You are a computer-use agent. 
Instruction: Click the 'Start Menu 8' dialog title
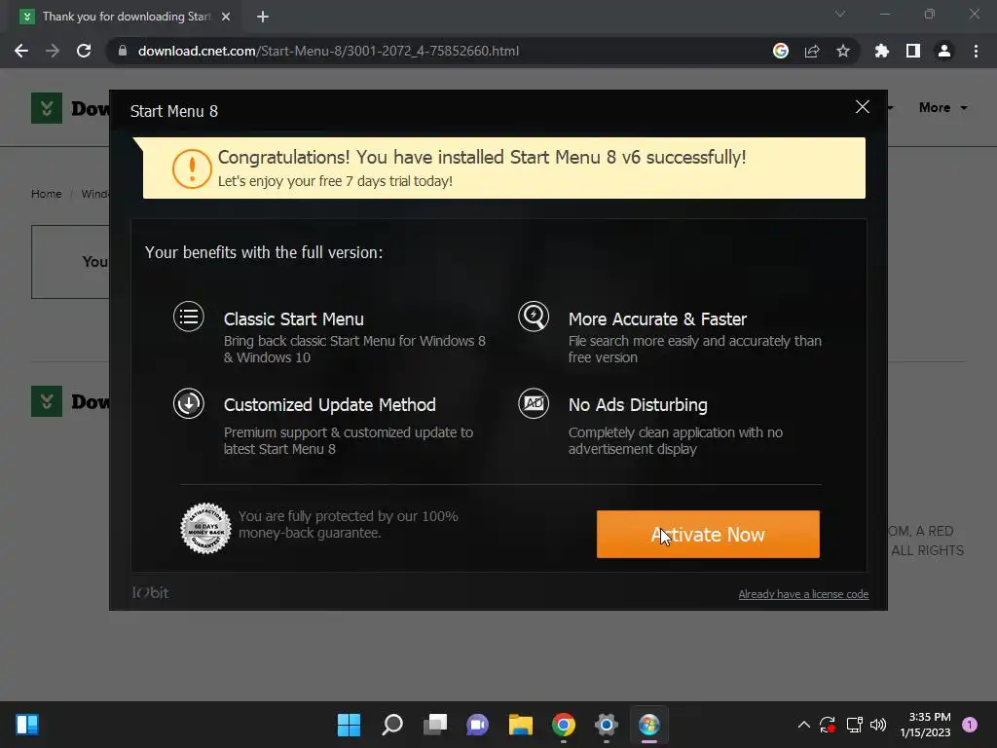click(x=174, y=111)
